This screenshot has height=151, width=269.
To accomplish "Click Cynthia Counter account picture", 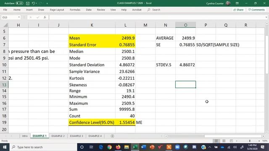I will (228, 3).
